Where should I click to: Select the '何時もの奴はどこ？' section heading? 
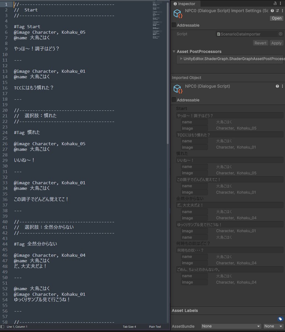tap(193, 243)
